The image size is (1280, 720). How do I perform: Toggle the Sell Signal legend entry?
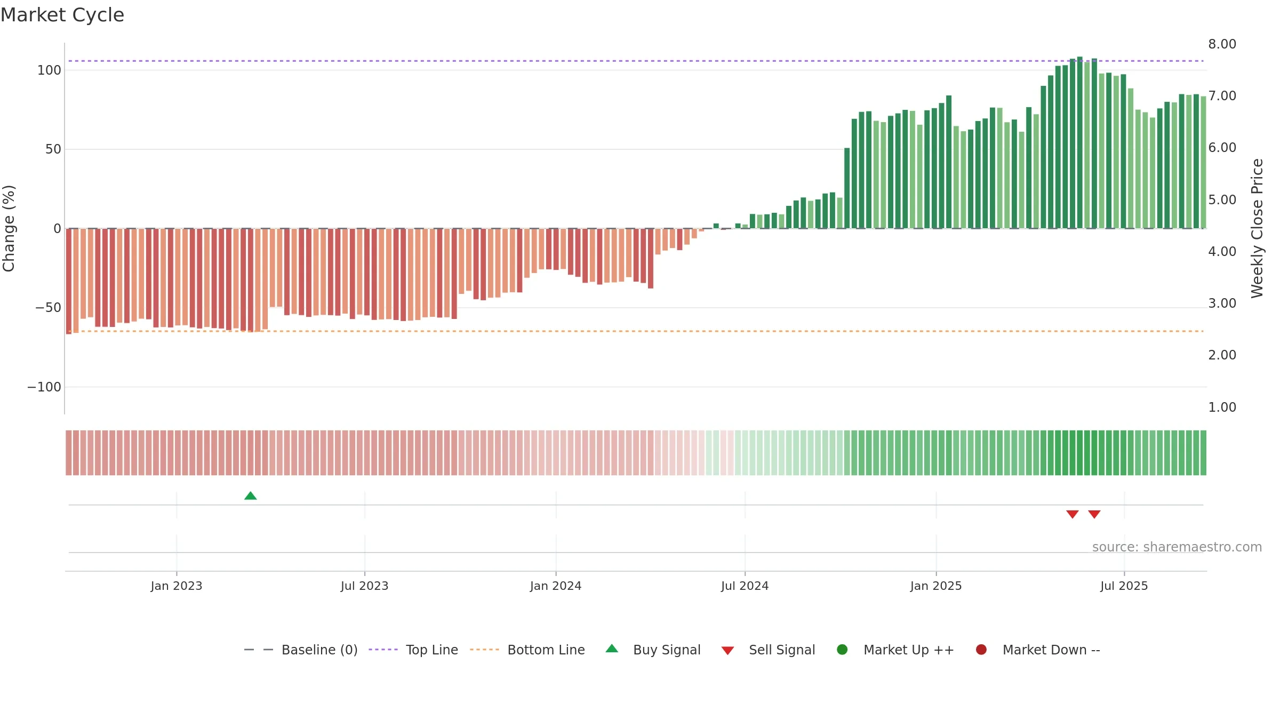(x=768, y=650)
